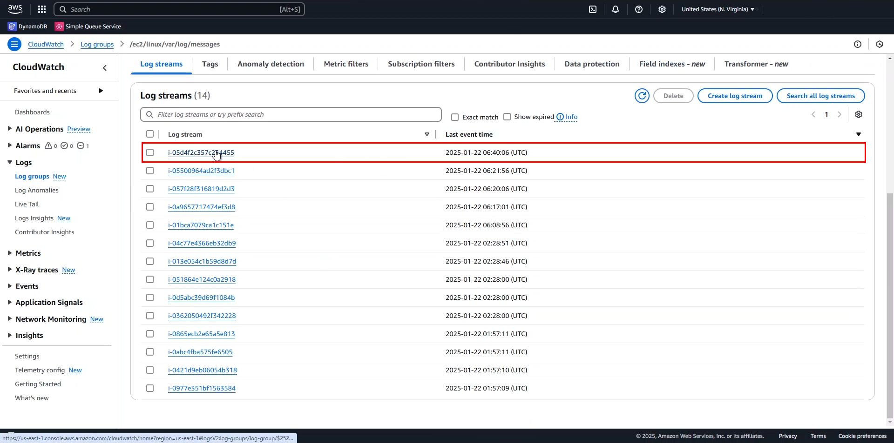Tick the Show expired checkbox
The height and width of the screenshot is (443, 894).
[x=507, y=117]
